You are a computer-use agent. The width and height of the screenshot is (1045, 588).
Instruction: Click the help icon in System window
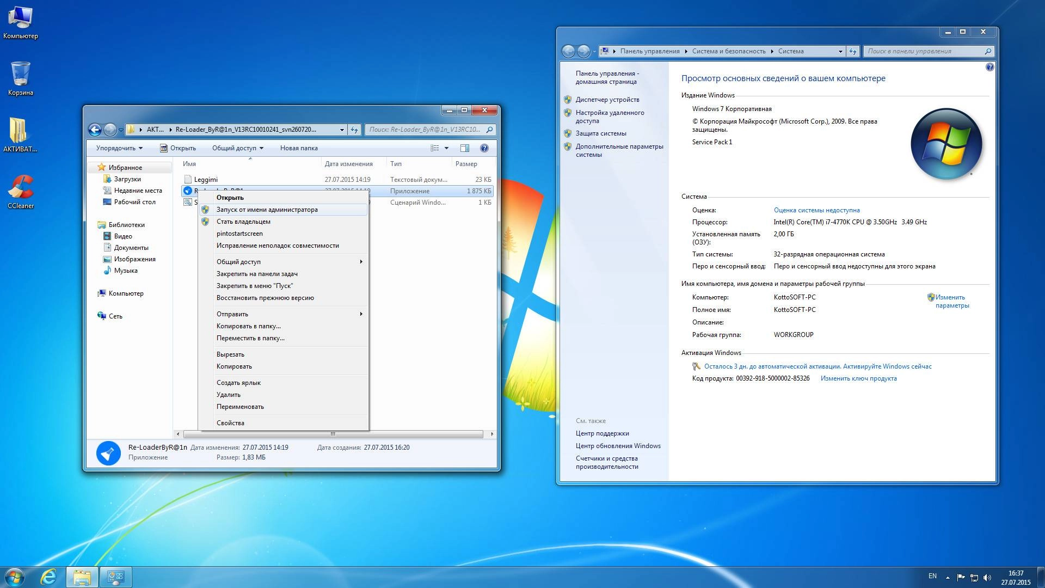(x=989, y=67)
